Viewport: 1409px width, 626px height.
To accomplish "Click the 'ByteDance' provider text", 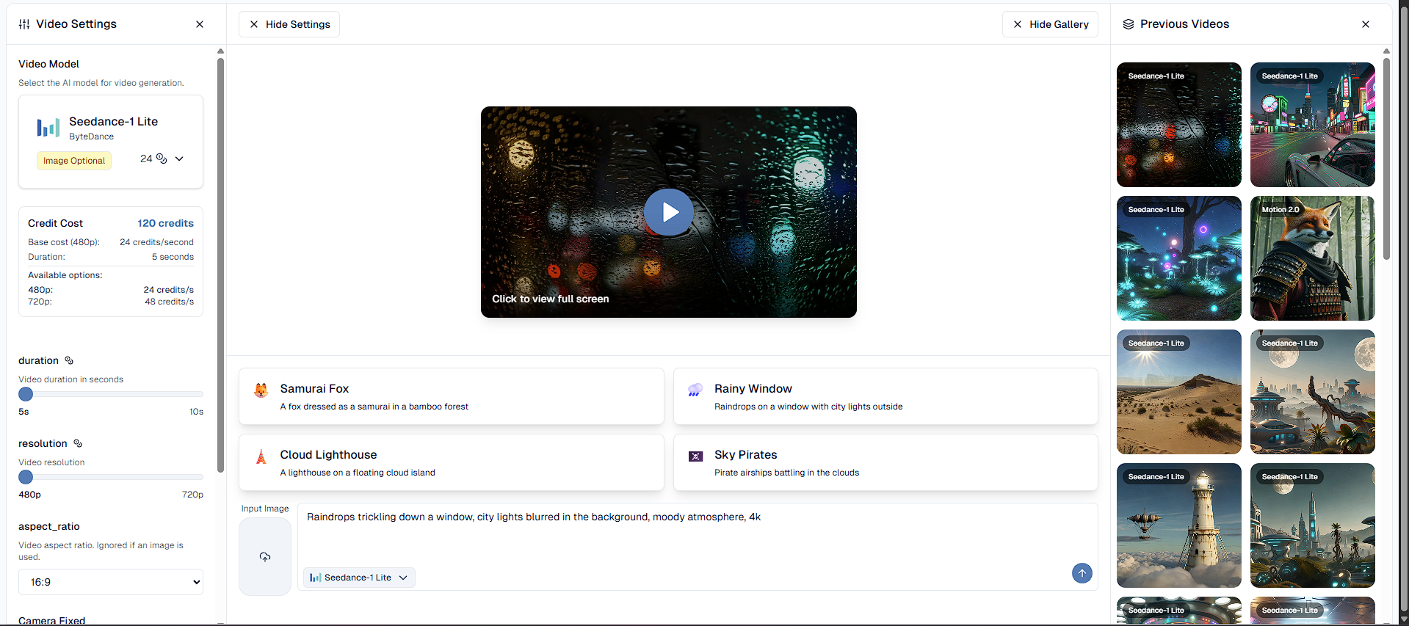I will [x=91, y=137].
